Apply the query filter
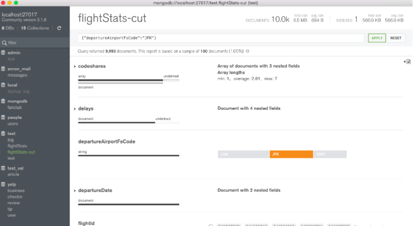 [x=377, y=38]
